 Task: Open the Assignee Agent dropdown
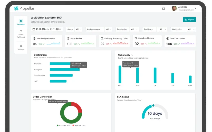click(109, 29)
